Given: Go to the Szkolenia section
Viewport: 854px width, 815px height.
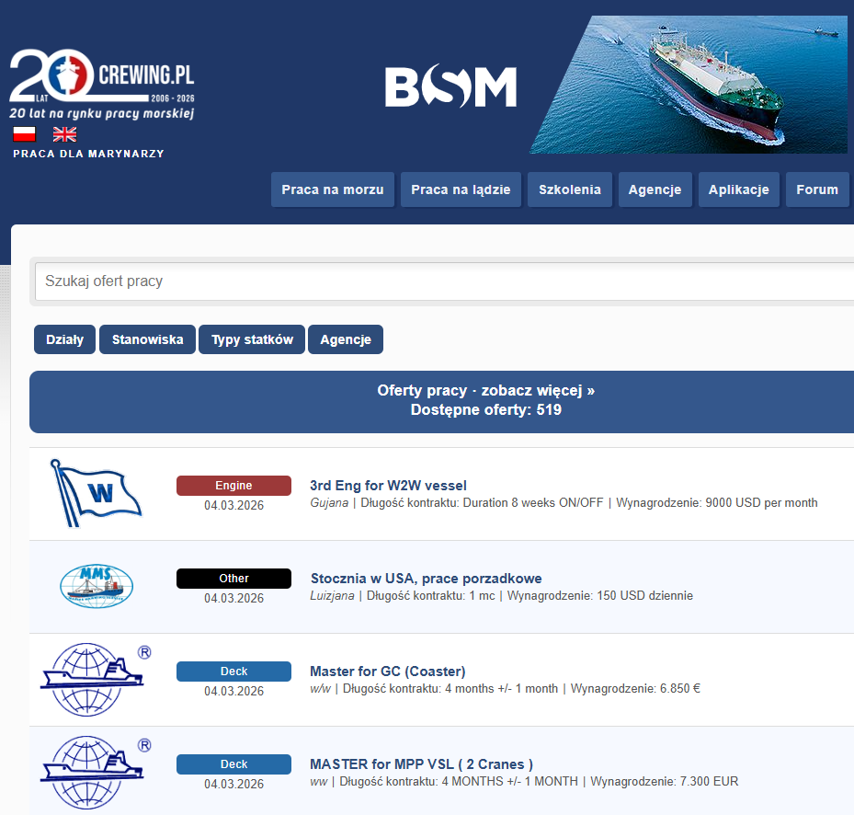Looking at the screenshot, I should (570, 189).
